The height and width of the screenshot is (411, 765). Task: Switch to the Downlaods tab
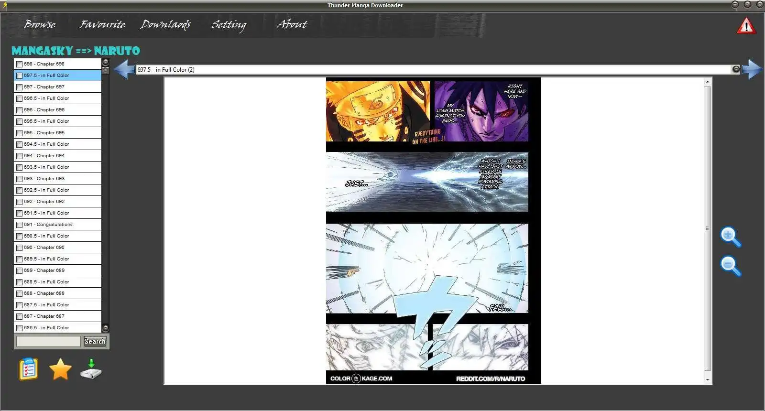coord(165,24)
